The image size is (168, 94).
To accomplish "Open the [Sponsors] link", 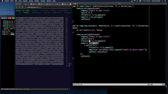I will click(57, 13).
